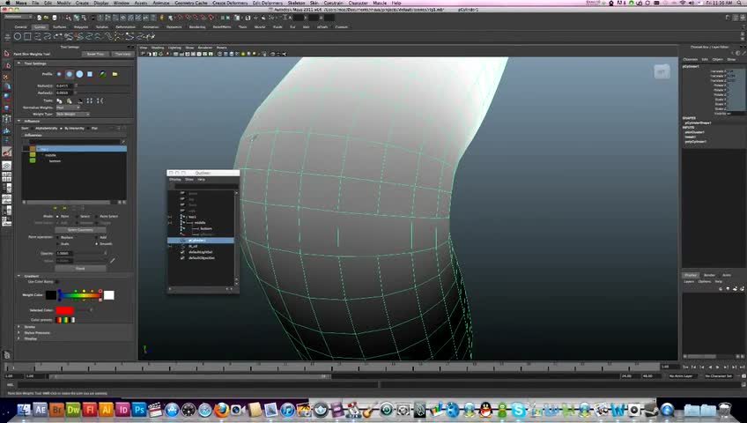Open the Show menu in Outliner

189,179
